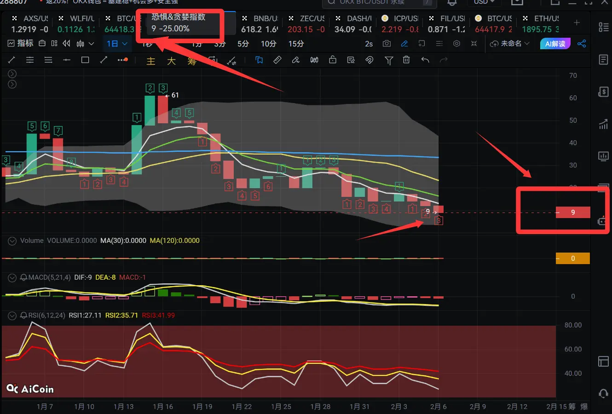The image size is (612, 414).
Task: Click the redo arrow
Action: pos(444,60)
